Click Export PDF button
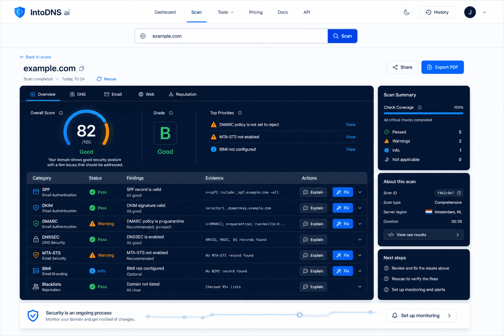The height and width of the screenshot is (336, 504). click(442, 67)
